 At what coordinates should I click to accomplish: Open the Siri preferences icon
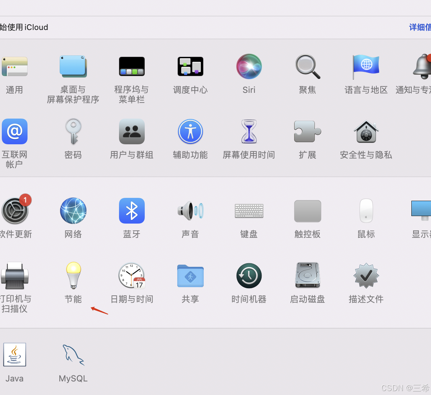tap(249, 66)
